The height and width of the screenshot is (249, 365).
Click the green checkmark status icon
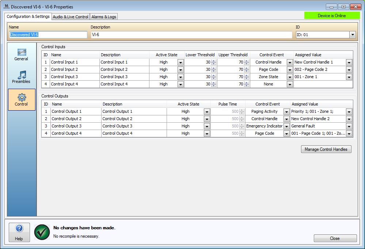(42, 232)
